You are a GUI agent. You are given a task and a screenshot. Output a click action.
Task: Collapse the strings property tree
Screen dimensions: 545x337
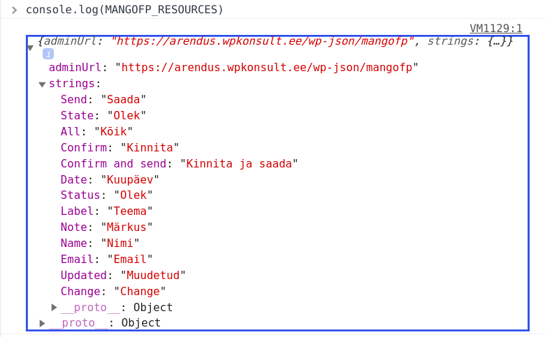[x=42, y=84]
